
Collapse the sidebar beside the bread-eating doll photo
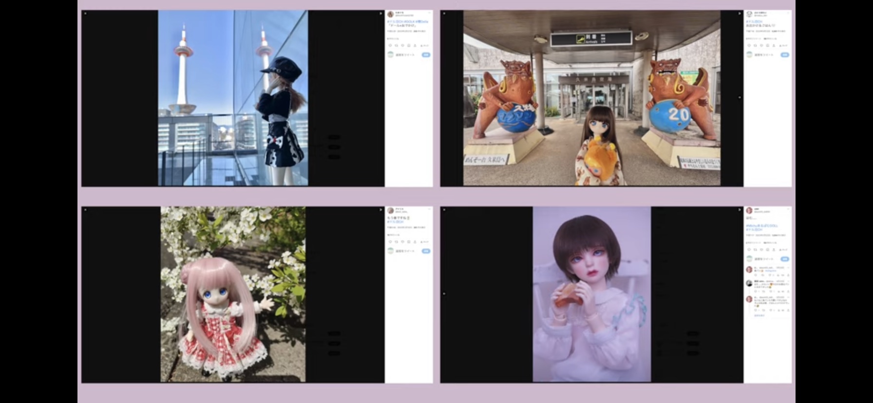[740, 210]
